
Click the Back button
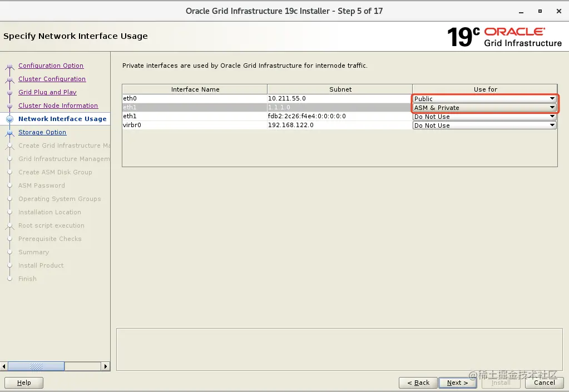pyautogui.click(x=418, y=383)
